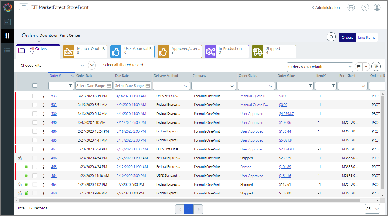Open the three-dot menu for order 464

point(44,176)
